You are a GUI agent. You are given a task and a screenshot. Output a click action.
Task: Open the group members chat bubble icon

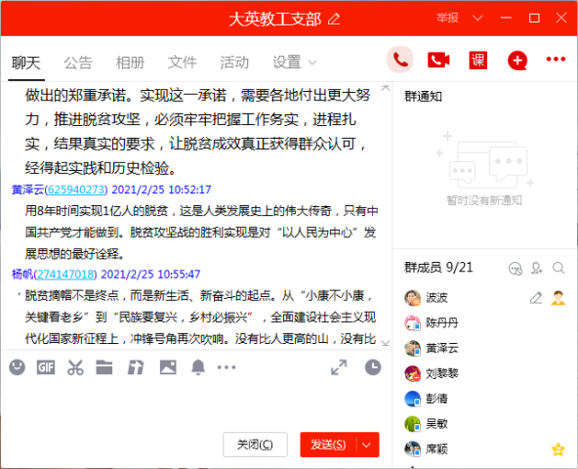pos(516,269)
